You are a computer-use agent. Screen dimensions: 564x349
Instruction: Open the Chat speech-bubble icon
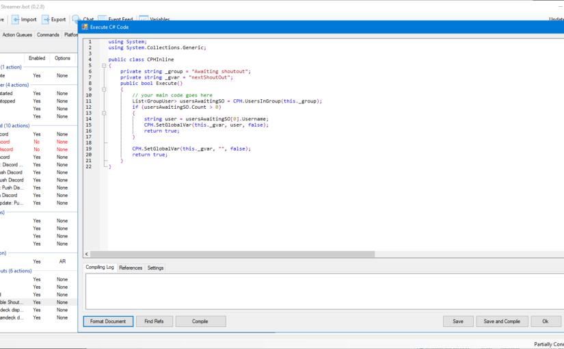pyautogui.click(x=76, y=18)
